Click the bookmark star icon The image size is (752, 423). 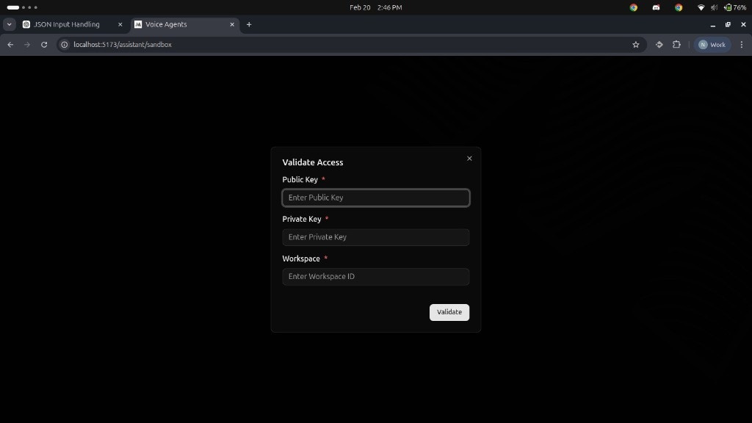(x=636, y=44)
